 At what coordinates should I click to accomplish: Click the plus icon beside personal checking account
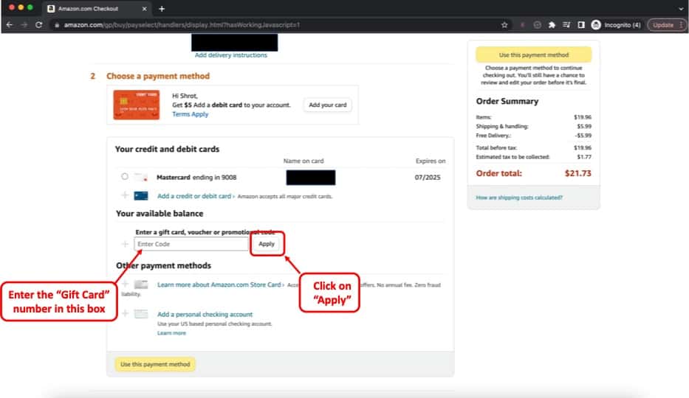[x=125, y=313]
